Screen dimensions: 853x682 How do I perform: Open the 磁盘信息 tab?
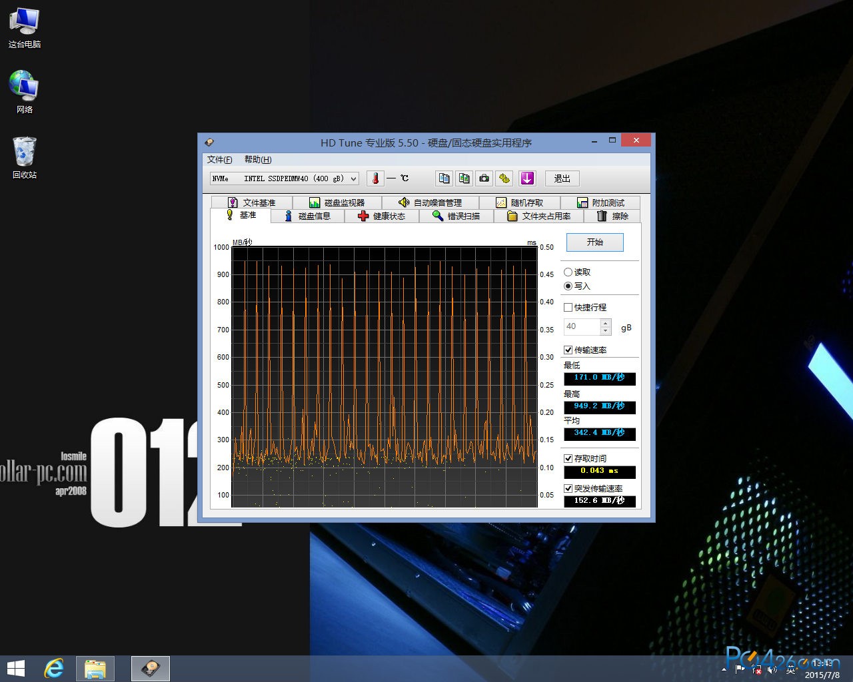(x=308, y=216)
